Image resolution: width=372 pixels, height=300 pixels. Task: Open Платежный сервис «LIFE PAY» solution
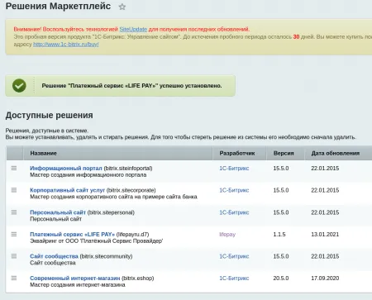(x=72, y=235)
